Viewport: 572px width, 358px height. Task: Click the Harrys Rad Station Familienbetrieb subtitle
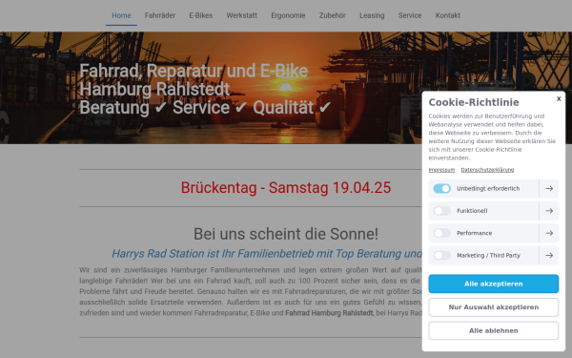pyautogui.click(x=267, y=254)
